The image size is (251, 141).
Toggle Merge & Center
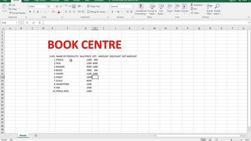pos(96,12)
